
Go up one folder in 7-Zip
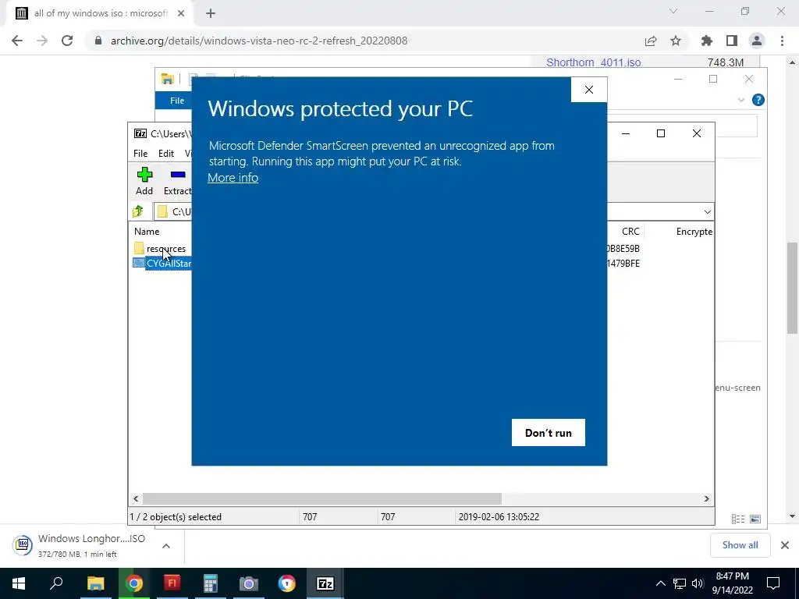point(138,211)
